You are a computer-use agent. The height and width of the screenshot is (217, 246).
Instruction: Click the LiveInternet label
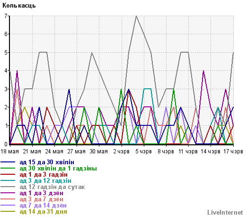225,212
